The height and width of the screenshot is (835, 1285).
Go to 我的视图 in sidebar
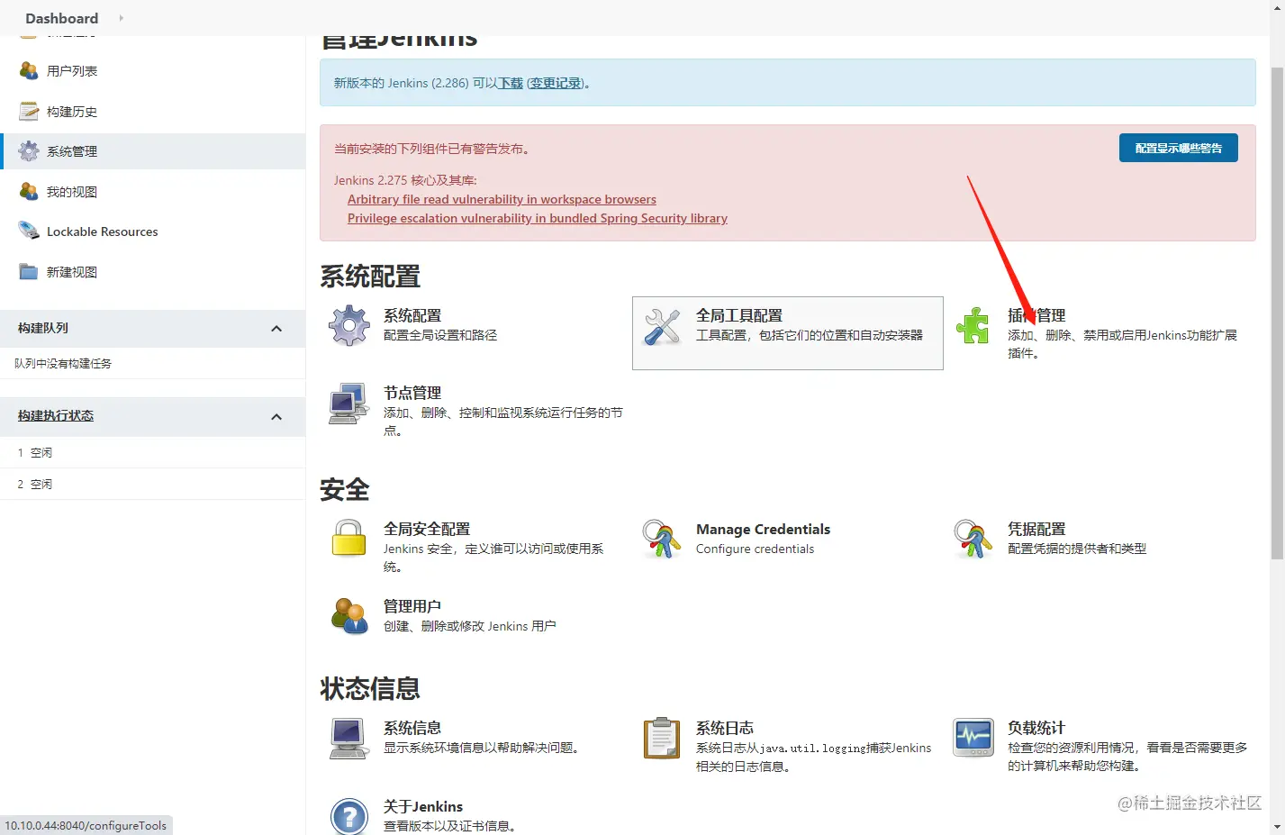(72, 192)
